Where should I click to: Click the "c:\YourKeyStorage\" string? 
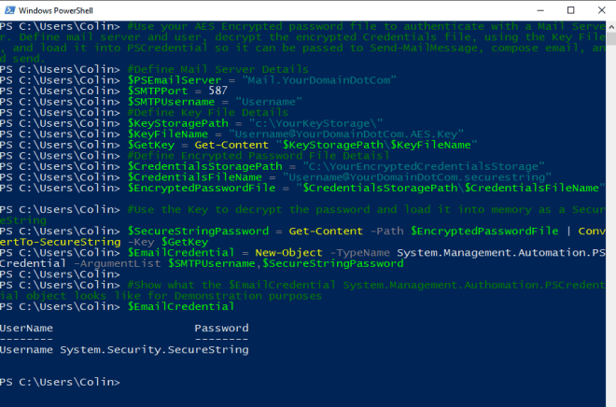[315, 123]
